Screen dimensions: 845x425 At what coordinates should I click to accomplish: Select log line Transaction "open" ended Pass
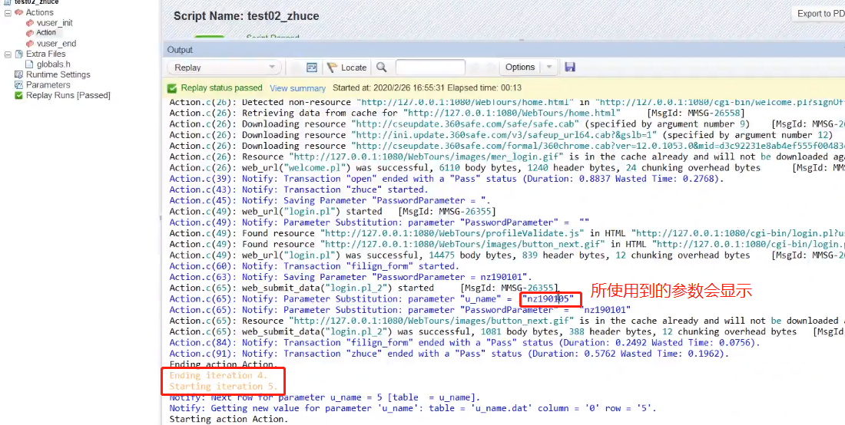click(x=447, y=179)
